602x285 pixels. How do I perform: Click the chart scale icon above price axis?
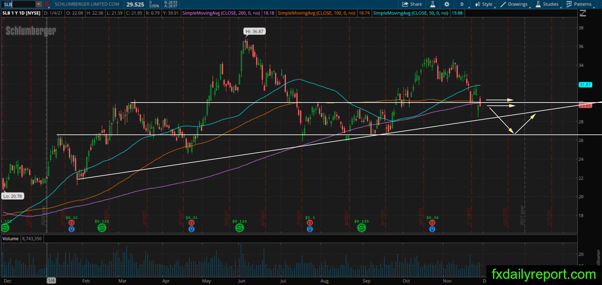click(x=583, y=13)
